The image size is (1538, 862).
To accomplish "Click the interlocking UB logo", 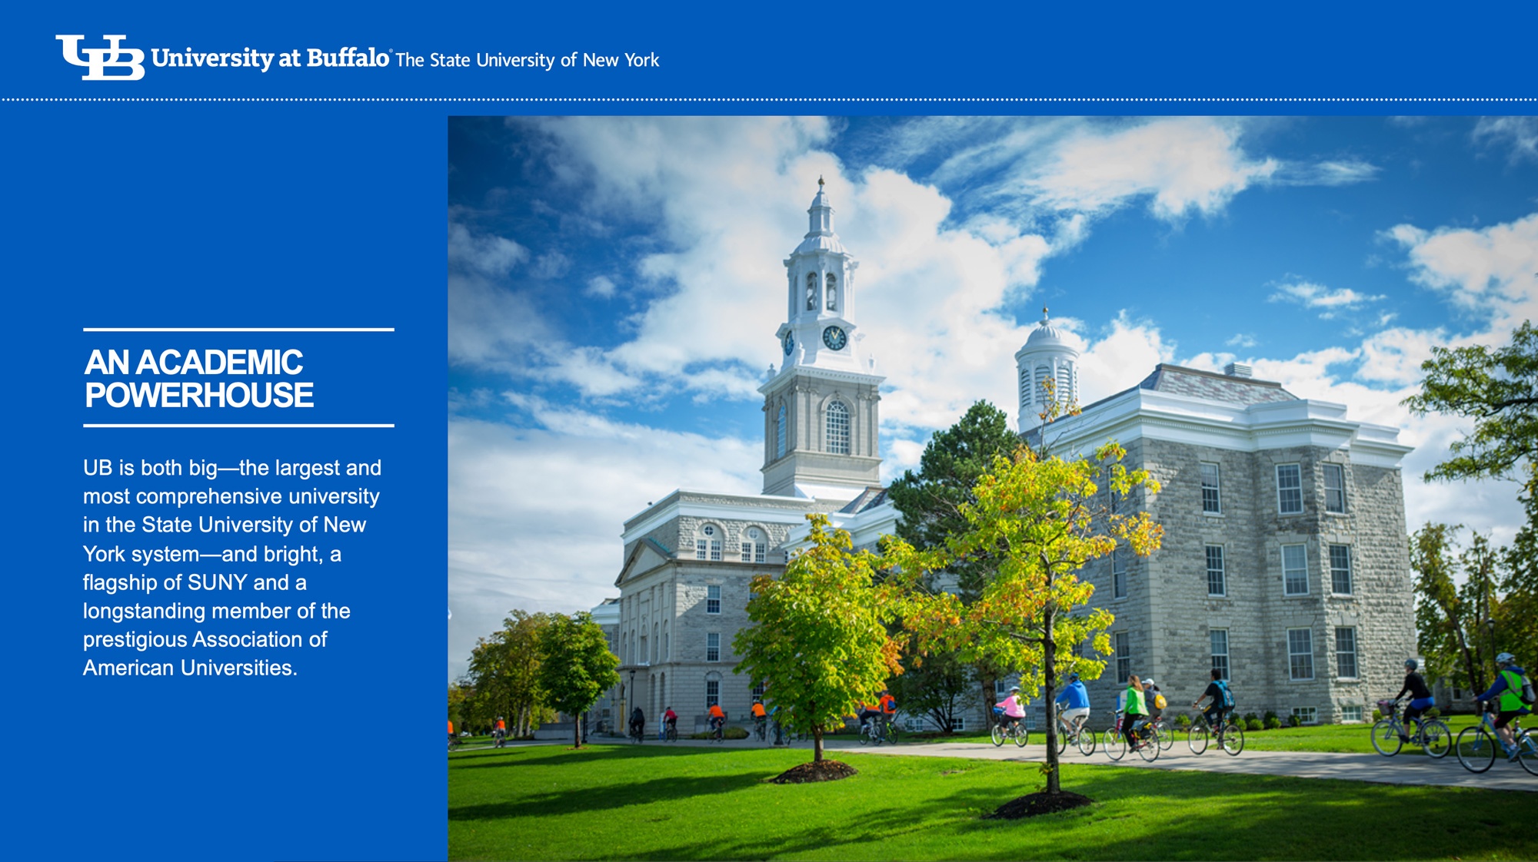I will [x=100, y=58].
